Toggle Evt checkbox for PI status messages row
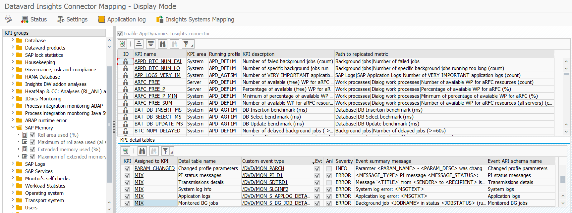This screenshot has width=572, height=213. [317, 175]
